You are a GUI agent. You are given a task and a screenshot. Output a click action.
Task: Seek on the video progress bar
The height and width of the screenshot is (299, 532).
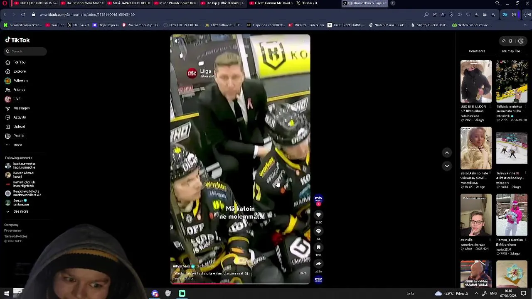(x=240, y=284)
